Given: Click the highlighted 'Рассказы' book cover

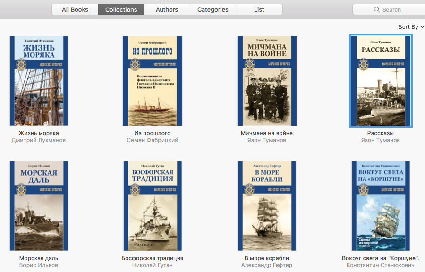Looking at the screenshot, I should [x=381, y=81].
